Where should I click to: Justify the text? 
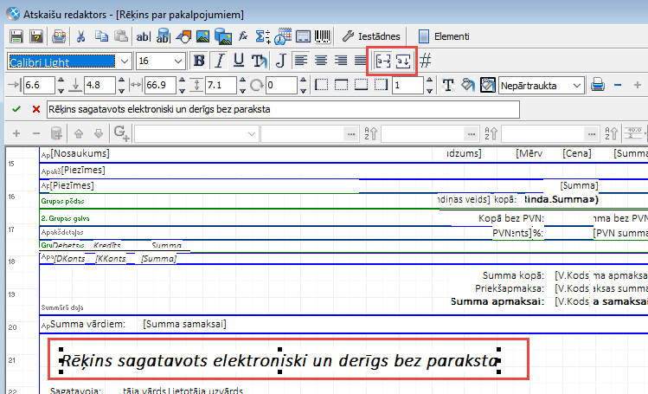click(x=361, y=61)
